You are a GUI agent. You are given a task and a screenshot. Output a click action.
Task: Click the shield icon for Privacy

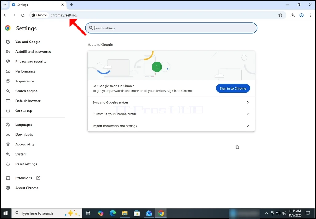click(8, 62)
